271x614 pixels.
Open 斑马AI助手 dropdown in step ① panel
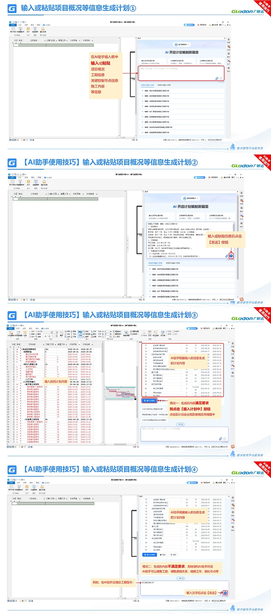point(181,44)
